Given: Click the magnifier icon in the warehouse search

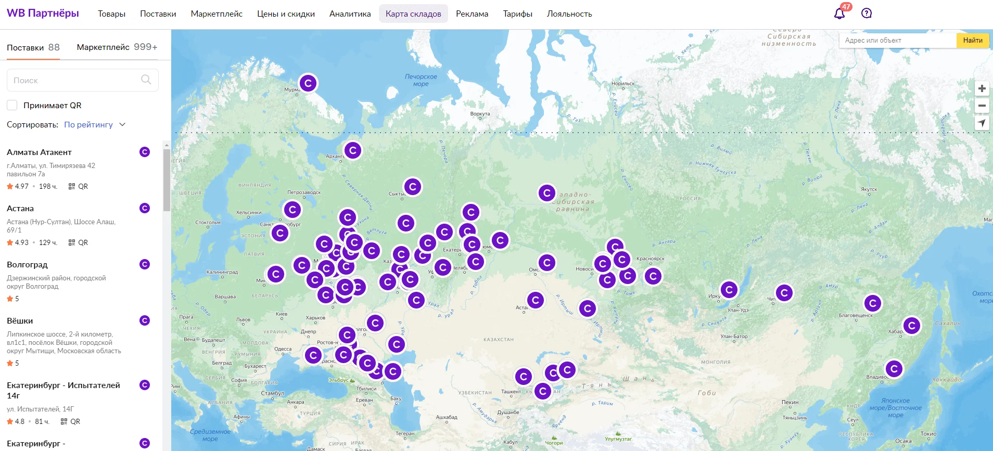Looking at the screenshot, I should (146, 80).
